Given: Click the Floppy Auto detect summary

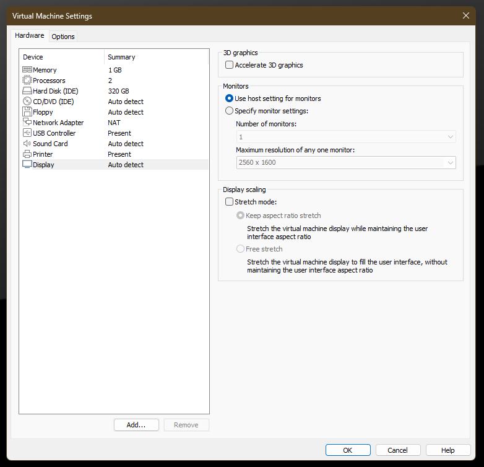Looking at the screenshot, I should click(126, 112).
